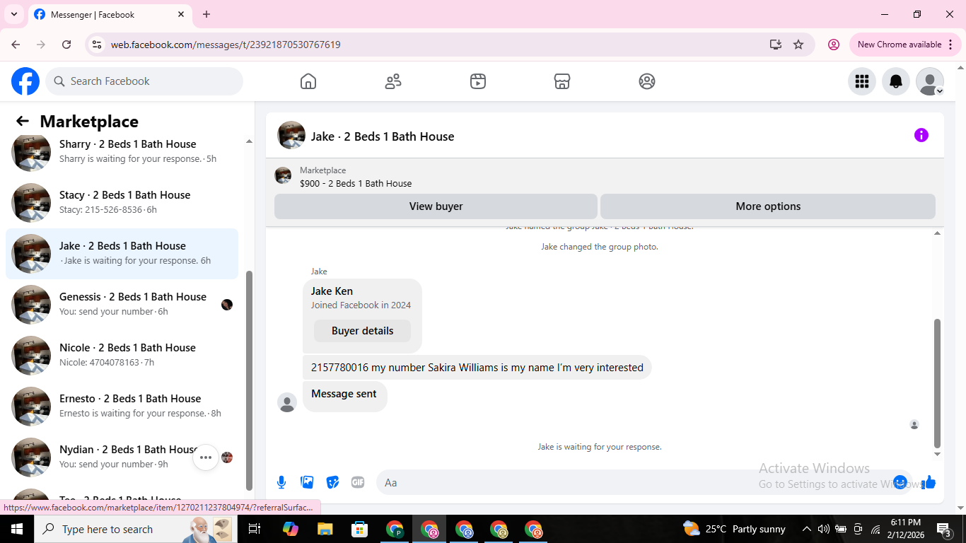Open the tab search dropdown arrow
Image resolution: width=966 pixels, height=543 pixels.
click(13, 14)
